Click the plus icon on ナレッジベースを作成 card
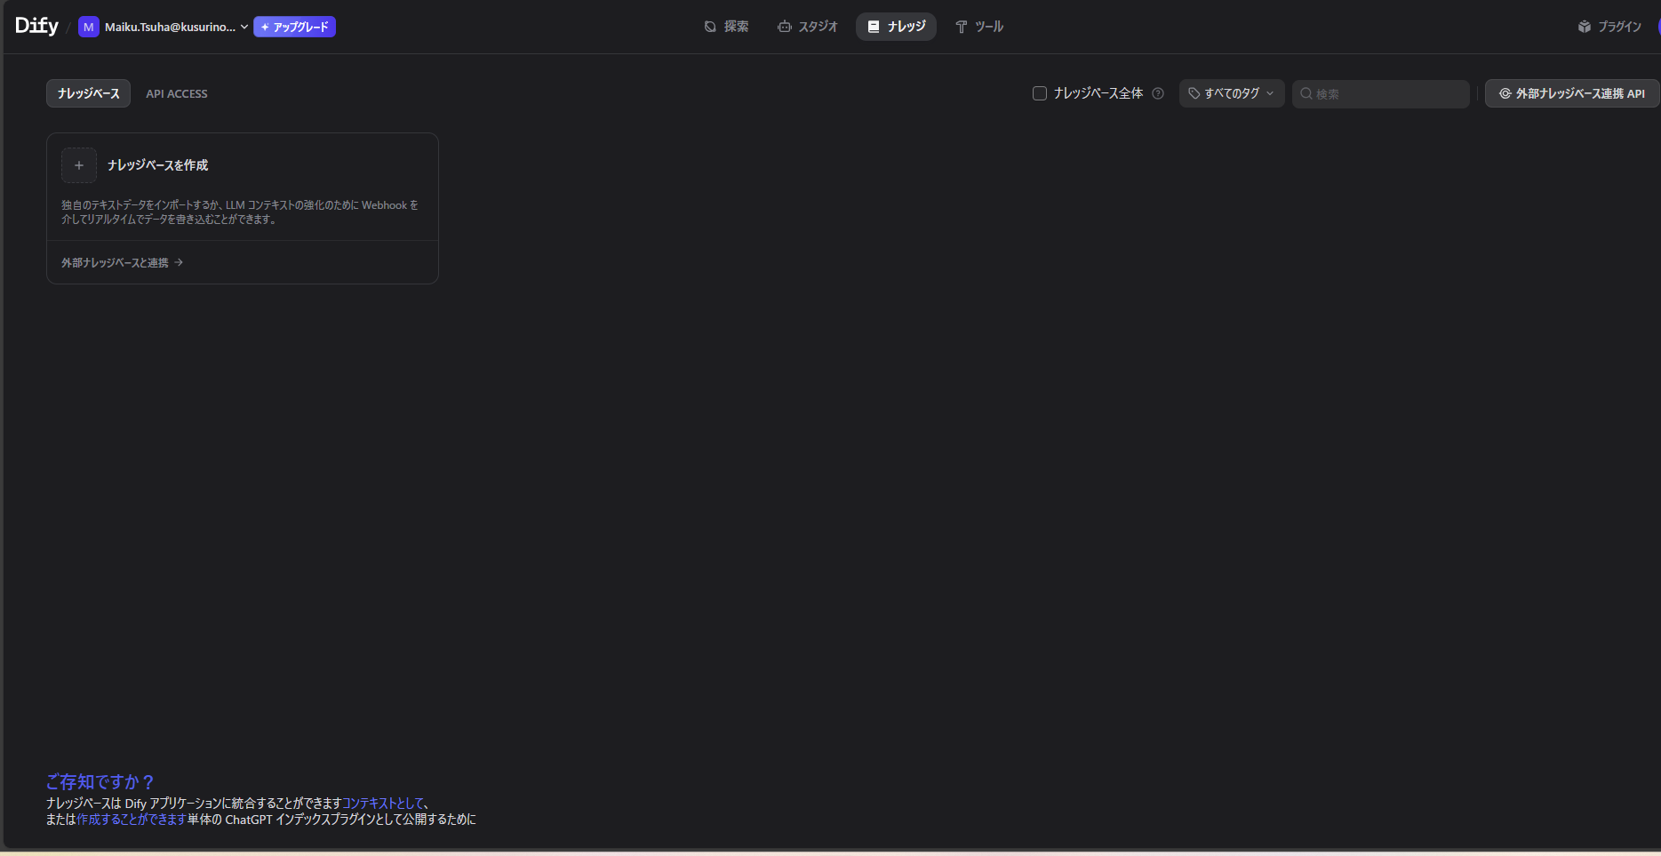The height and width of the screenshot is (856, 1661). [79, 165]
